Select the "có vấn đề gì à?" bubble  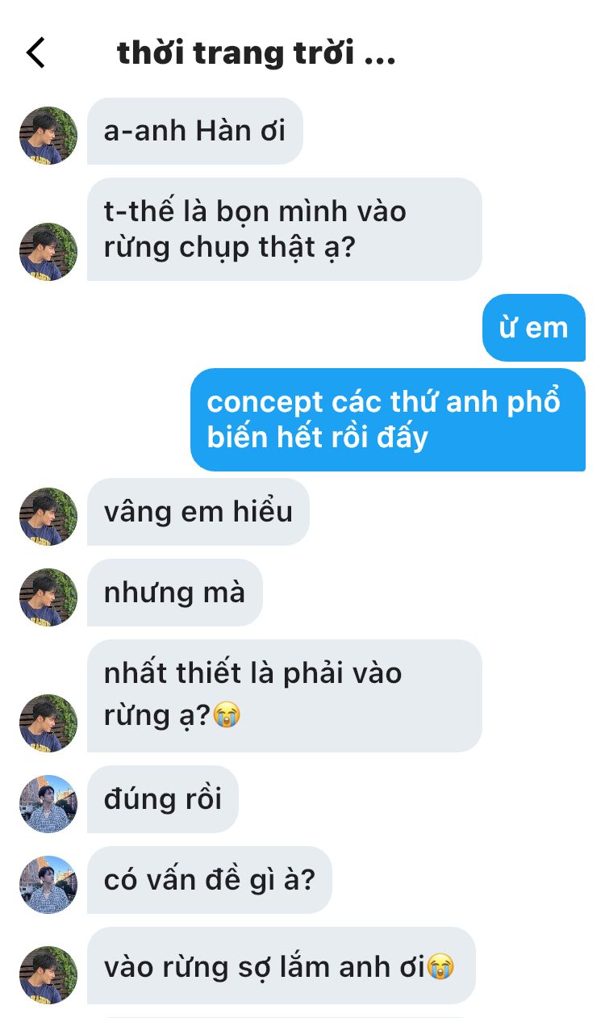[x=210, y=880]
